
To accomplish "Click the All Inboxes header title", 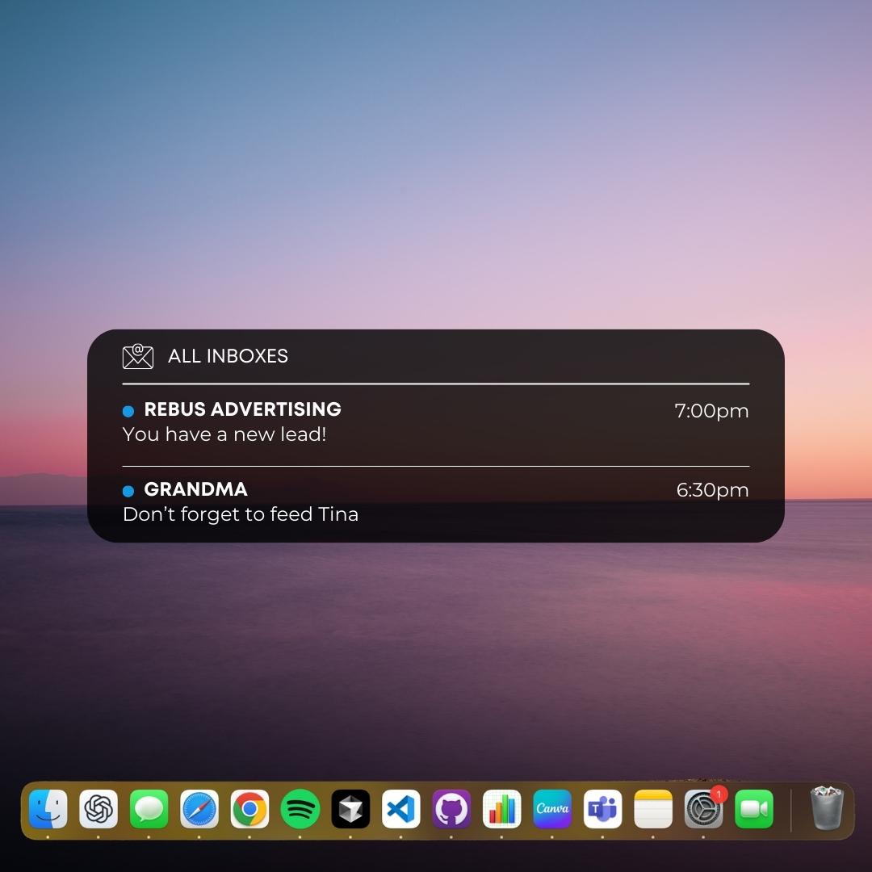I will coord(228,356).
